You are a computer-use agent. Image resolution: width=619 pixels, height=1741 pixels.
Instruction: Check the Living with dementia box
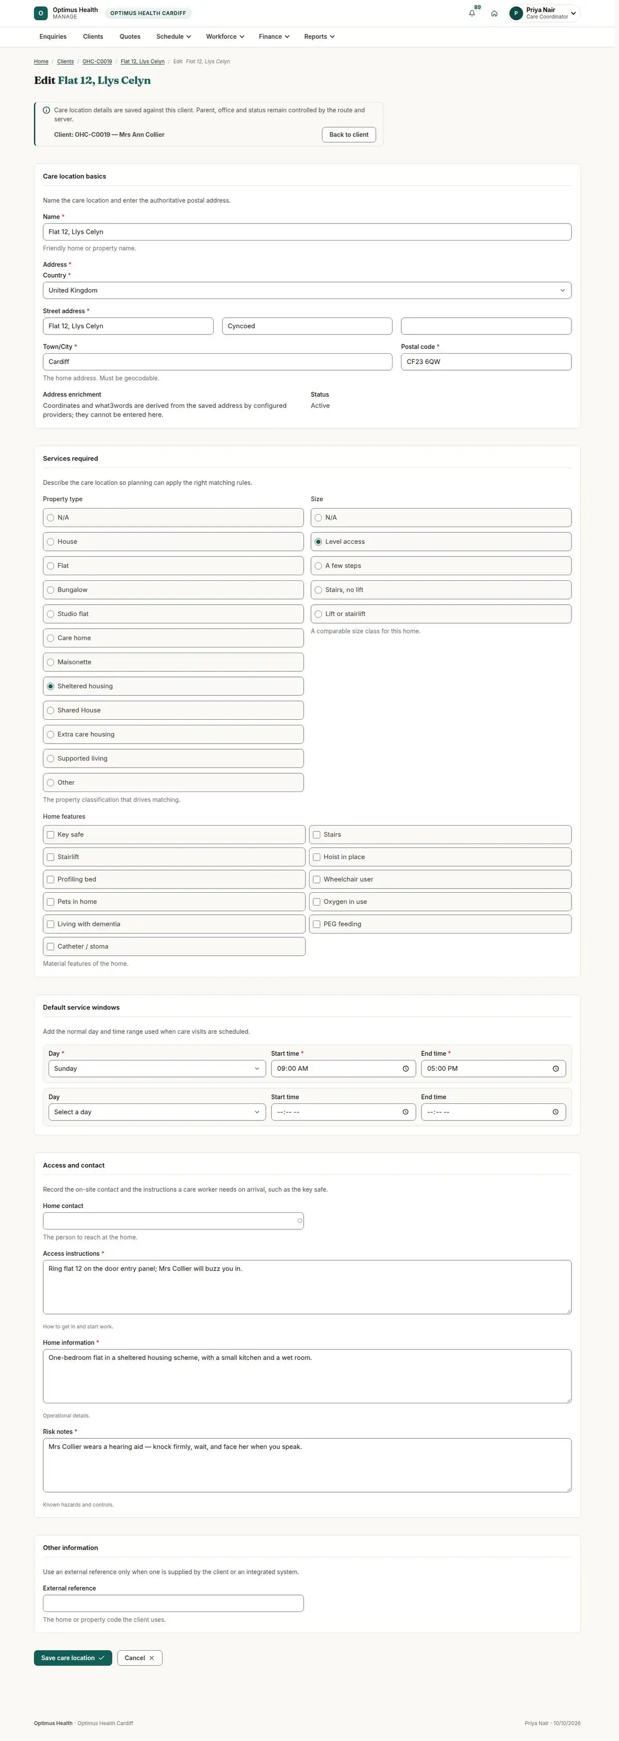(x=51, y=924)
